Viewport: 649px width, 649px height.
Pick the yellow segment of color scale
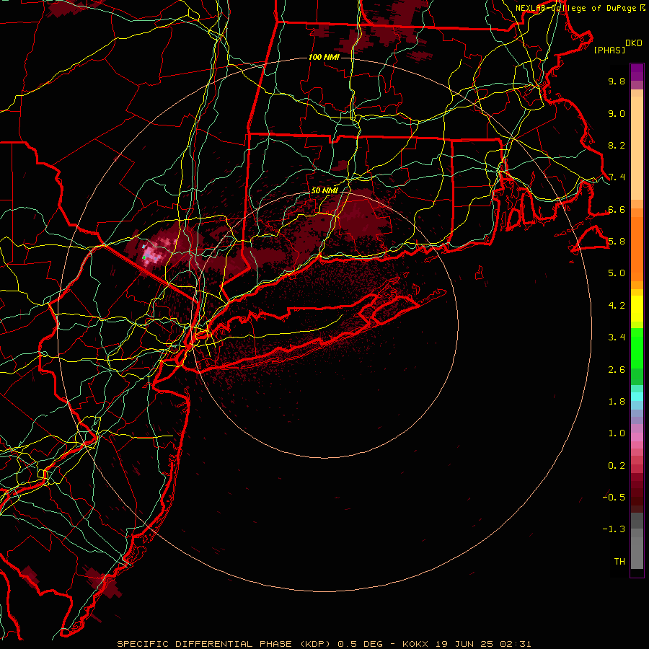point(637,309)
